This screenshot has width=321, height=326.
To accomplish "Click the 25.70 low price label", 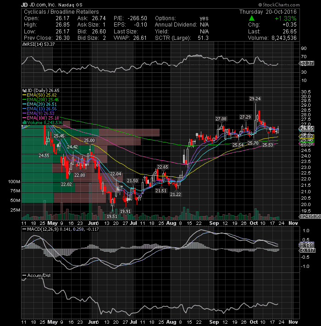I will tap(253, 143).
